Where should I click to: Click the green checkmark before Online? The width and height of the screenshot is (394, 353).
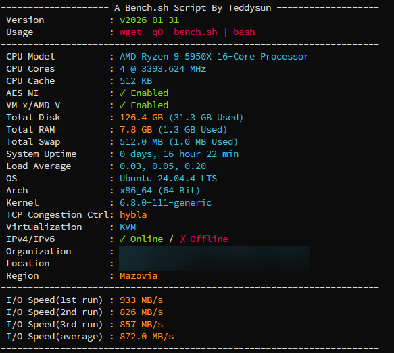click(122, 239)
